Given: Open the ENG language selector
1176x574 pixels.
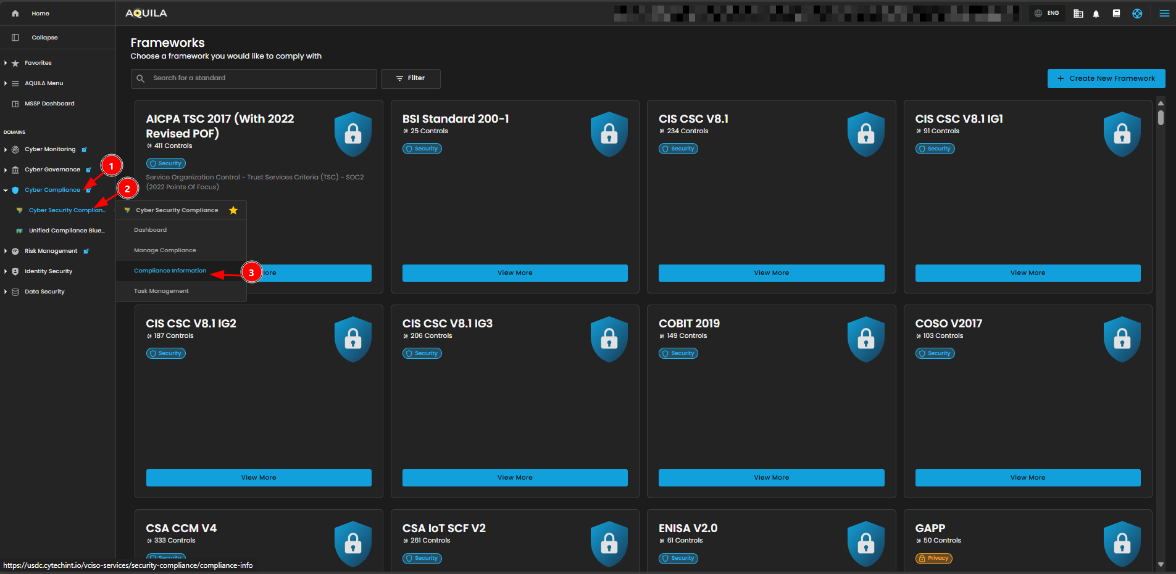Looking at the screenshot, I should (1047, 14).
